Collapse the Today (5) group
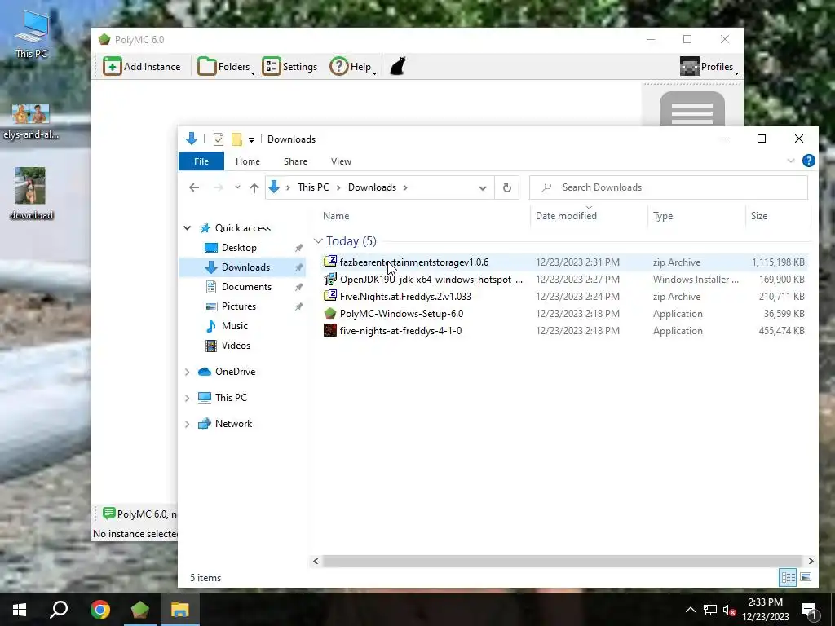The image size is (835, 626). pos(318,241)
